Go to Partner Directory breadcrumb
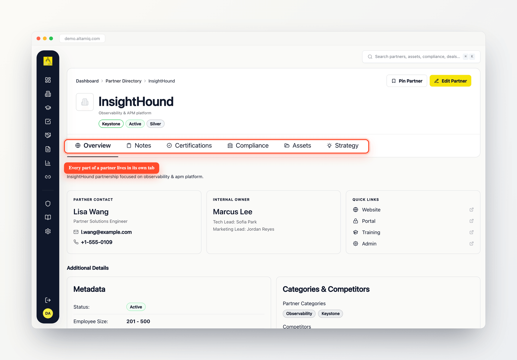517x360 pixels. pos(124,81)
